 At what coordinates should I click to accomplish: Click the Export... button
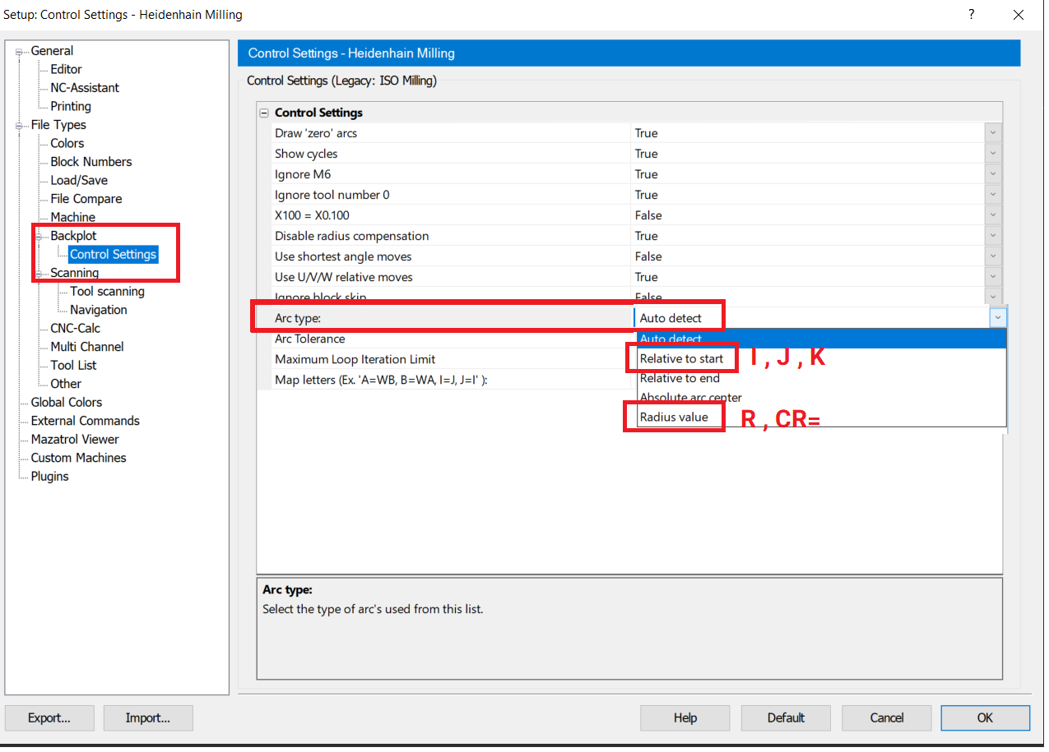[49, 717]
